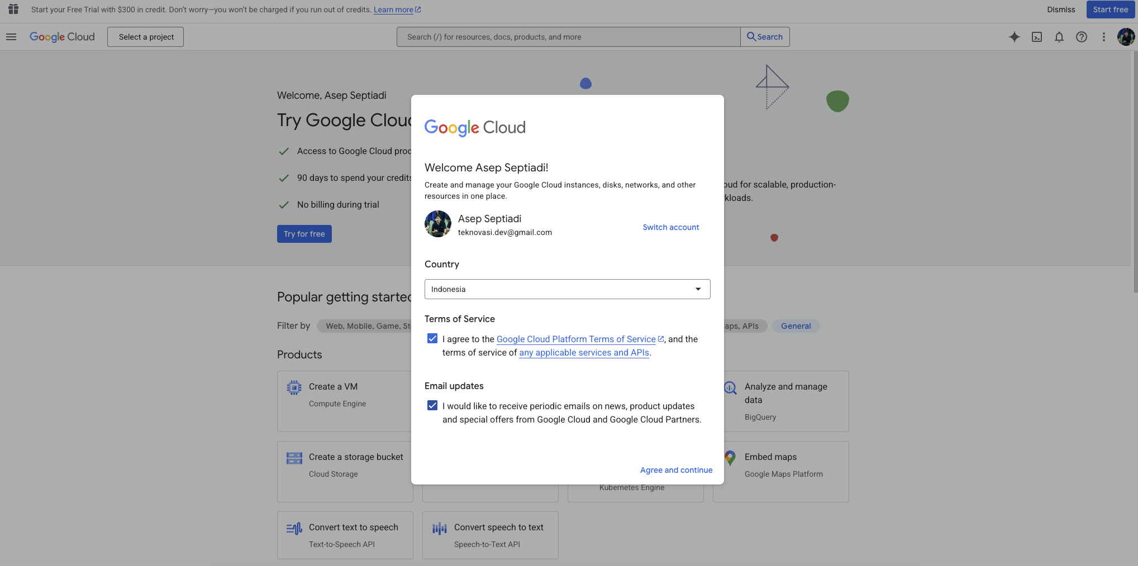The width and height of the screenshot is (1138, 566).
Task: Open Google Cloud Platform Terms of Service link
Action: pyautogui.click(x=576, y=339)
